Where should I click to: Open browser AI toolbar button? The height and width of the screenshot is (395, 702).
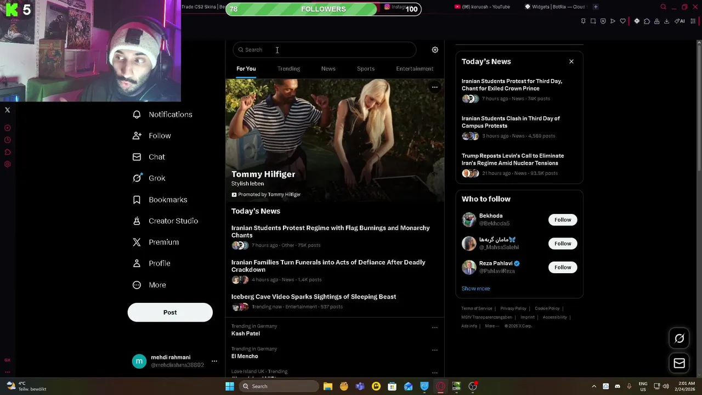(680, 21)
